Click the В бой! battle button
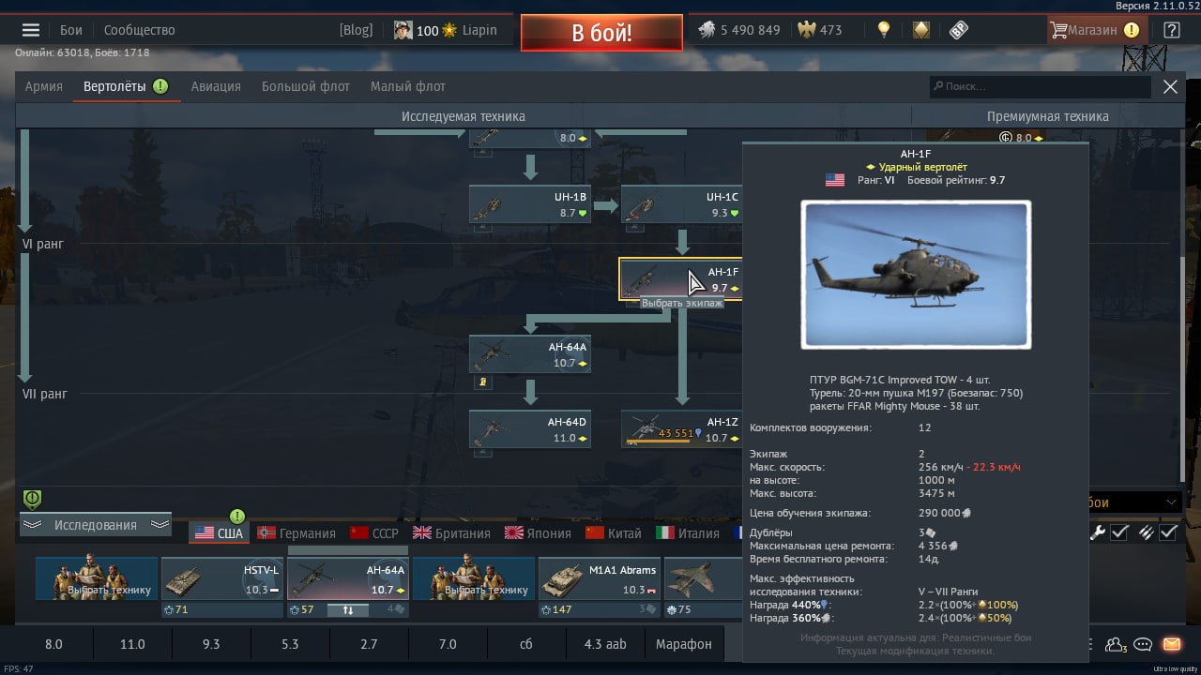Screen dimensions: 1201x675 point(601,33)
